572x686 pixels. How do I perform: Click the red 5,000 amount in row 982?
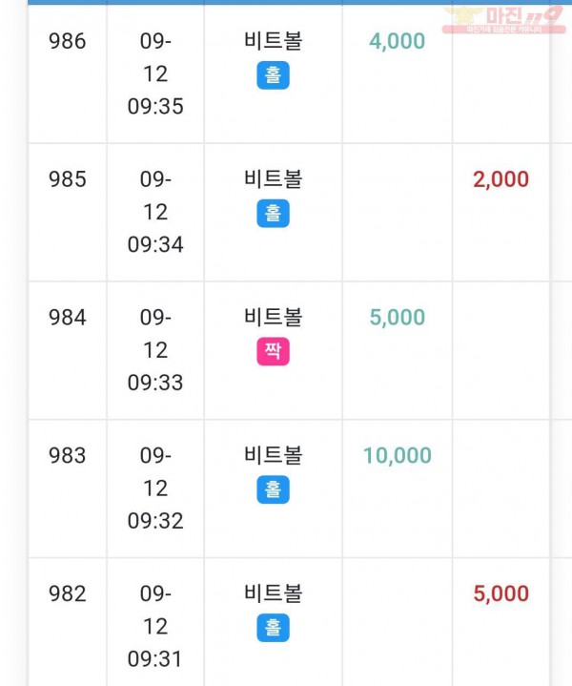click(500, 594)
